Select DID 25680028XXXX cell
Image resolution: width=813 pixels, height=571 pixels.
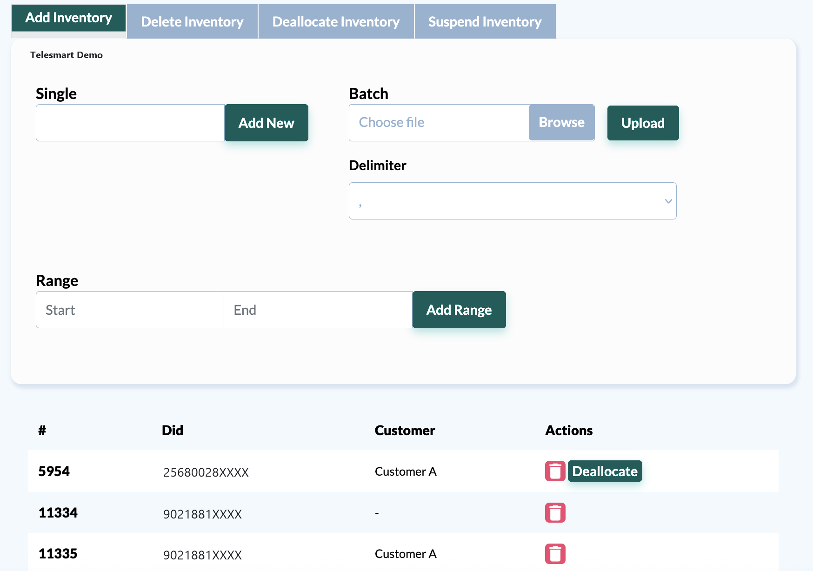pyautogui.click(x=206, y=472)
